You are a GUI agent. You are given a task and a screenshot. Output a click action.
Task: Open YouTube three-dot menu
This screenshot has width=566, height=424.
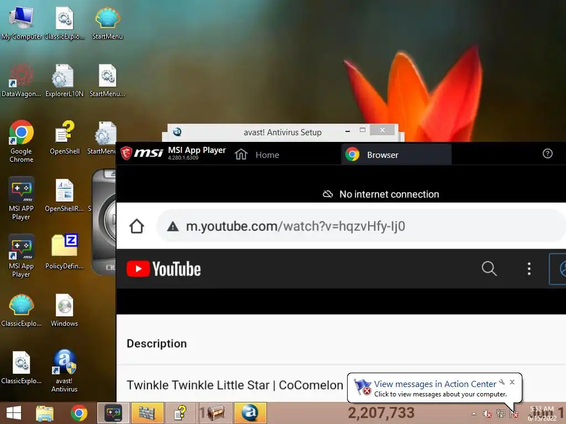[x=529, y=269]
